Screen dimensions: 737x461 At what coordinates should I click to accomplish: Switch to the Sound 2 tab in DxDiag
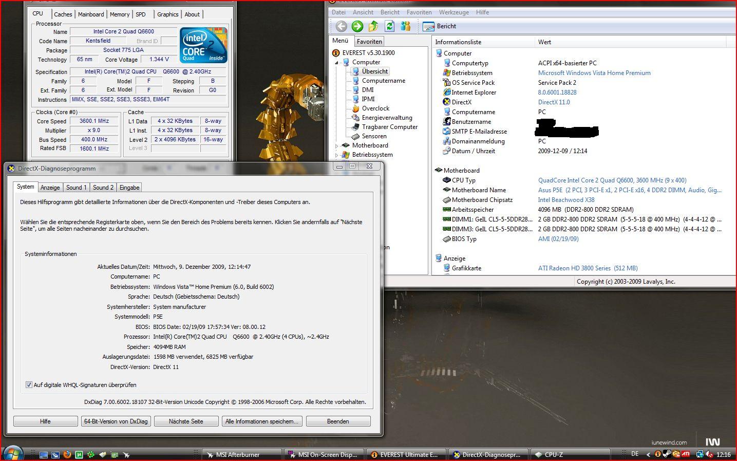(x=103, y=188)
